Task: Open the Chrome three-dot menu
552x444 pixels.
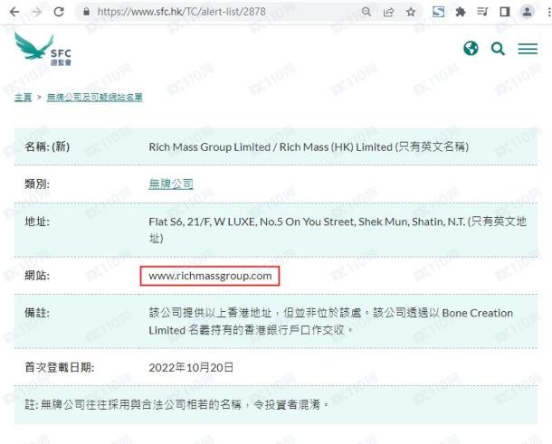Action: point(548,12)
